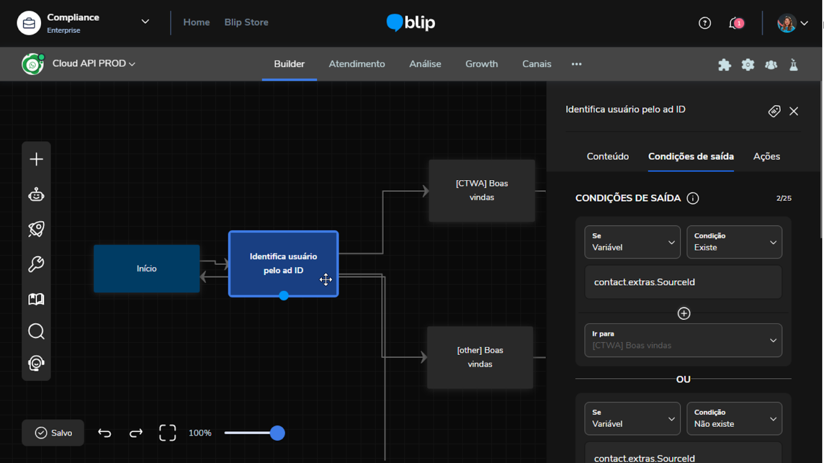This screenshot has width=824, height=463.
Task: Open the help question mark icon
Action: pos(705,23)
